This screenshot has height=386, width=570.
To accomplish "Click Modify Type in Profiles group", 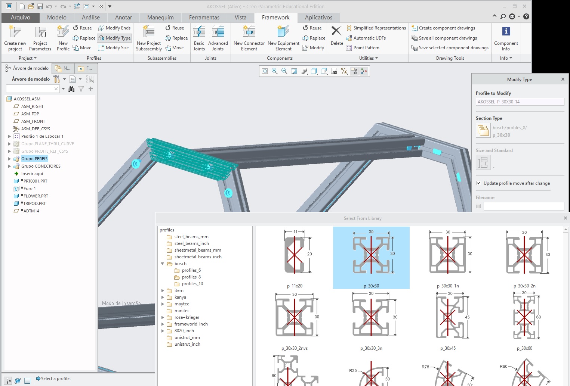I will click(x=114, y=38).
